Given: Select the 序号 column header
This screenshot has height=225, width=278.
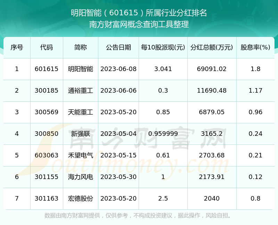Looking at the screenshot, I should pyautogui.click(x=17, y=47).
